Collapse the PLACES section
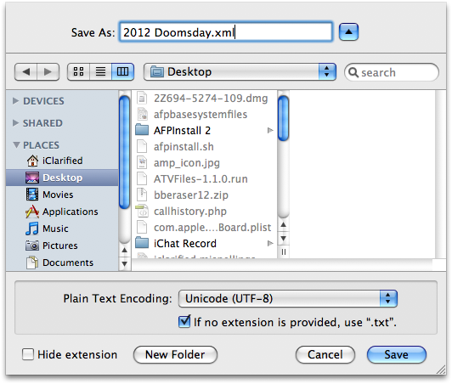Viewport: 452px width, 384px height. (17, 145)
